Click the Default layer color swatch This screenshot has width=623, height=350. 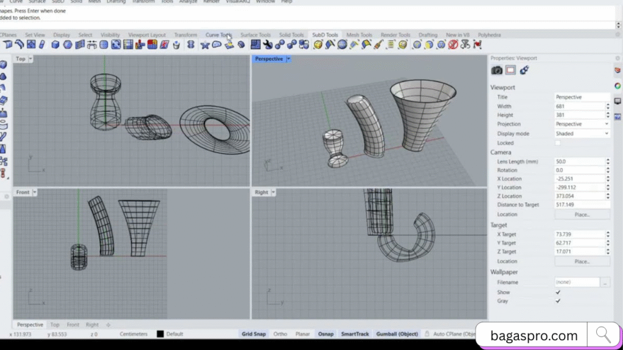pyautogui.click(x=161, y=334)
